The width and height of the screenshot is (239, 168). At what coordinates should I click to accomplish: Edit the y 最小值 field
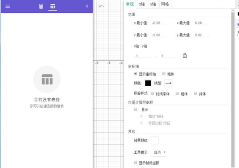pos(159,35)
